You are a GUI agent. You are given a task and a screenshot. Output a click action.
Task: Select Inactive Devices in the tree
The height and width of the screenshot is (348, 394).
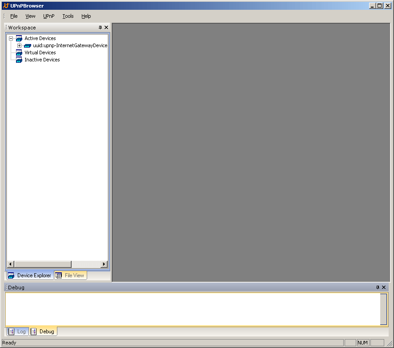point(42,60)
